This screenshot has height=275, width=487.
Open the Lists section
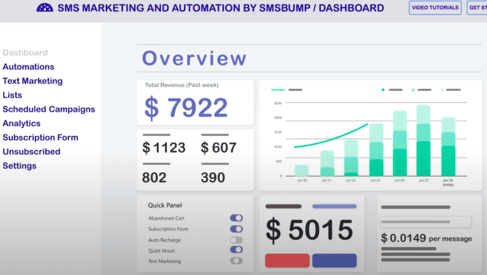[13, 95]
